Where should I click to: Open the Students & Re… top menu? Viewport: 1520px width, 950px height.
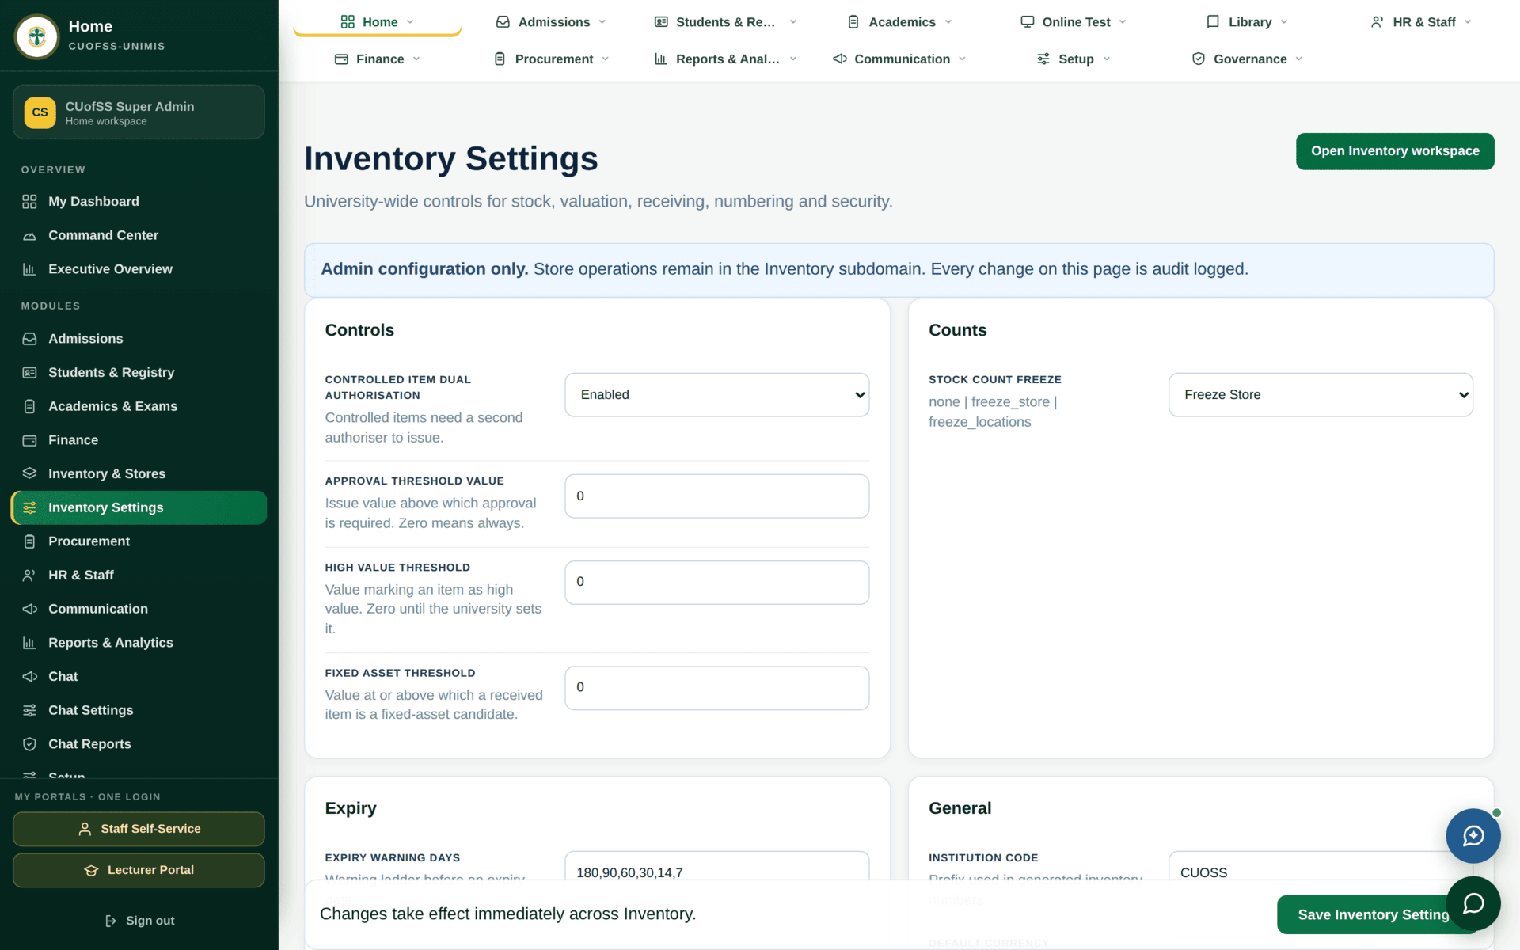point(725,22)
